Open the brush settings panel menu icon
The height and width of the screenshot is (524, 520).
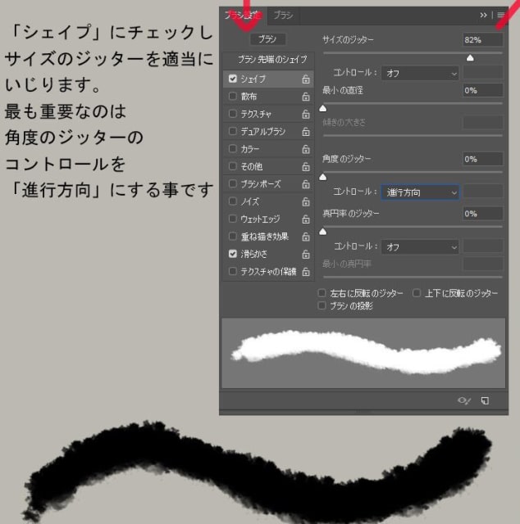click(x=501, y=15)
